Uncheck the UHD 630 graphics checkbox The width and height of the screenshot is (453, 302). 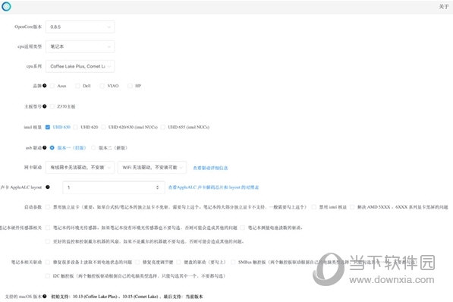(x=48, y=127)
